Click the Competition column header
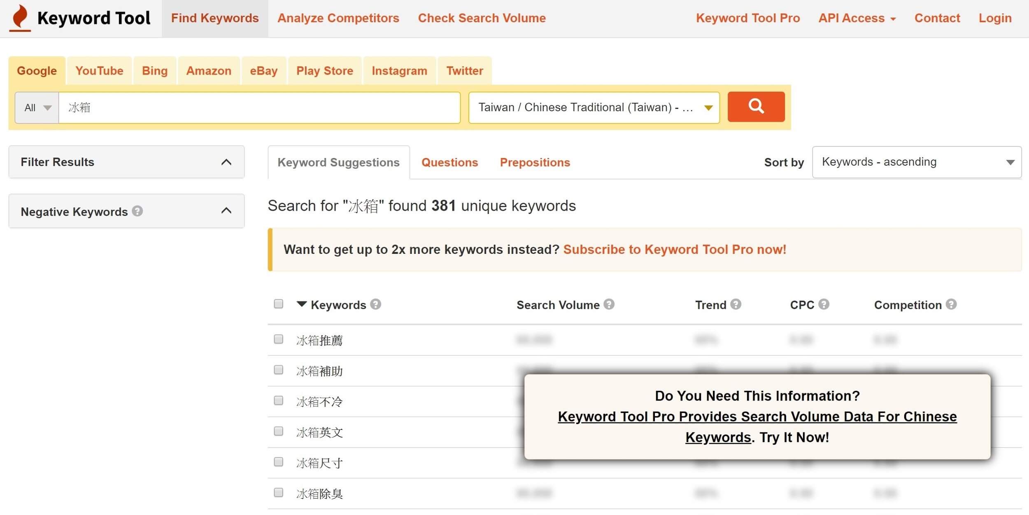1029x515 pixels. click(x=908, y=305)
